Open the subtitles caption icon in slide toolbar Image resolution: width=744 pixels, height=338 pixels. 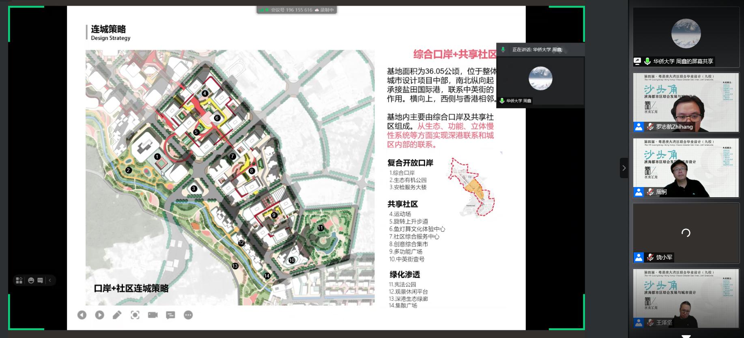pos(170,315)
